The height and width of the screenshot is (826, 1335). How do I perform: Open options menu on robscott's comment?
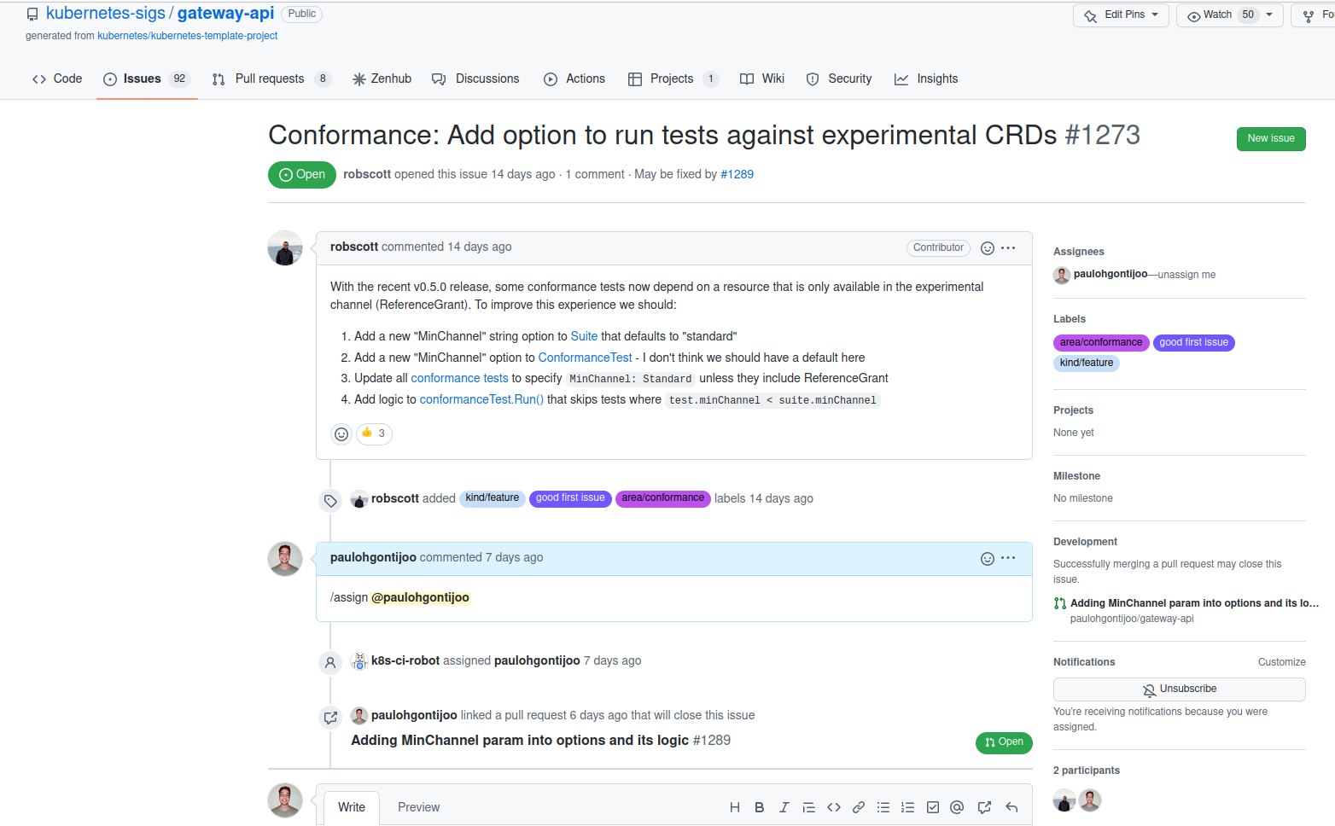tap(1008, 248)
